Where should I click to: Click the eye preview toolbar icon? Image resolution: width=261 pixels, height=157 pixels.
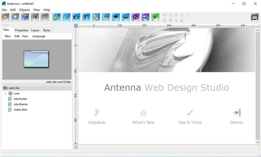pyautogui.click(x=35, y=17)
